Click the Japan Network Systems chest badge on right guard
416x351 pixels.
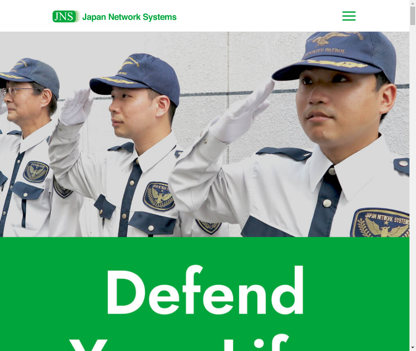pyautogui.click(x=381, y=223)
